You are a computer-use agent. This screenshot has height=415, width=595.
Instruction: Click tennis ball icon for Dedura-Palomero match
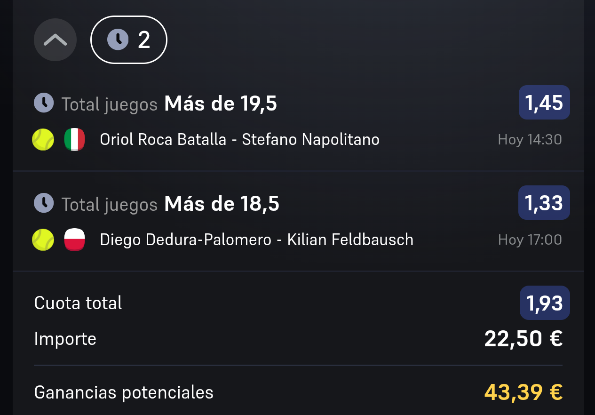tap(43, 240)
